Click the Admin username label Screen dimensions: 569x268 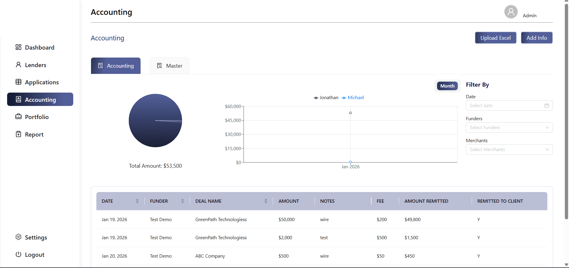pos(530,15)
